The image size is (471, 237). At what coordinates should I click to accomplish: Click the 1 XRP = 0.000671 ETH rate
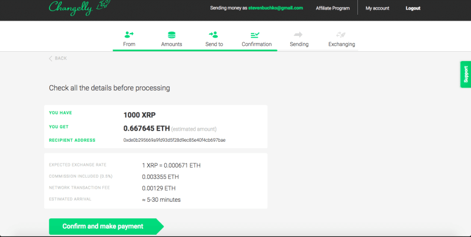pos(171,165)
